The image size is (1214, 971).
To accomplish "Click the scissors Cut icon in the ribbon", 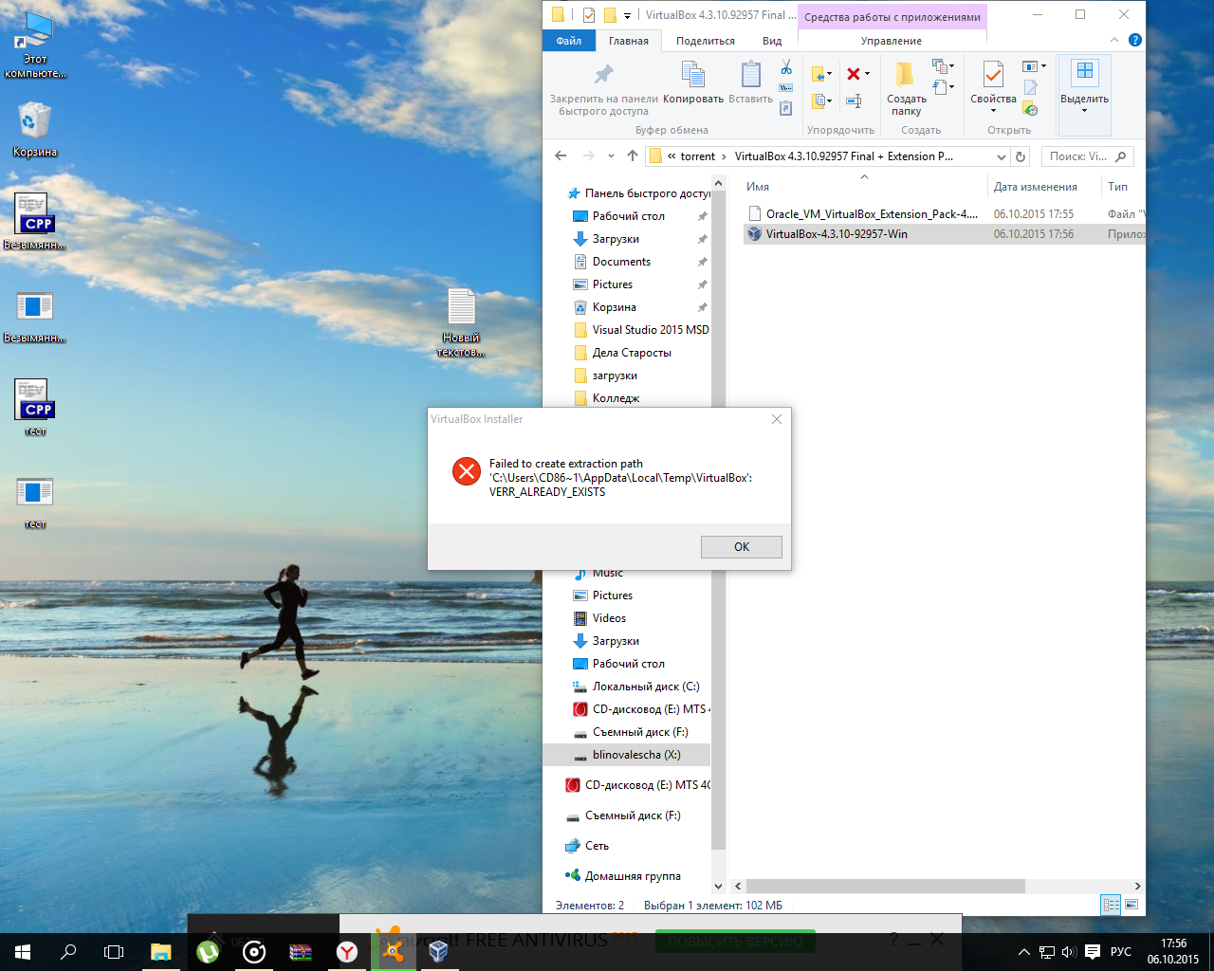I will (786, 67).
